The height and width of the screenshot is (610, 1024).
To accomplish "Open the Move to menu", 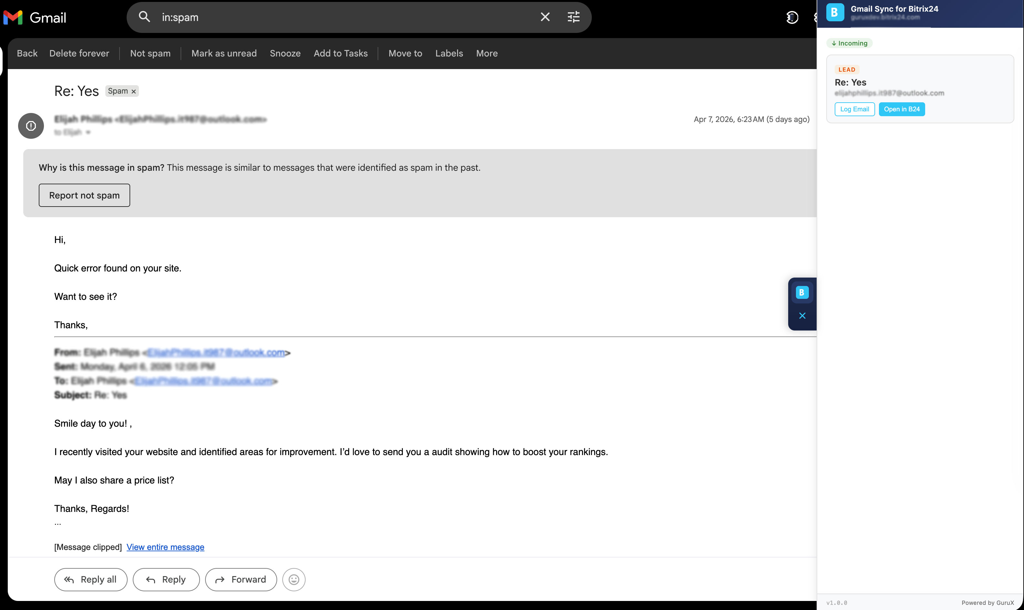I will [405, 54].
